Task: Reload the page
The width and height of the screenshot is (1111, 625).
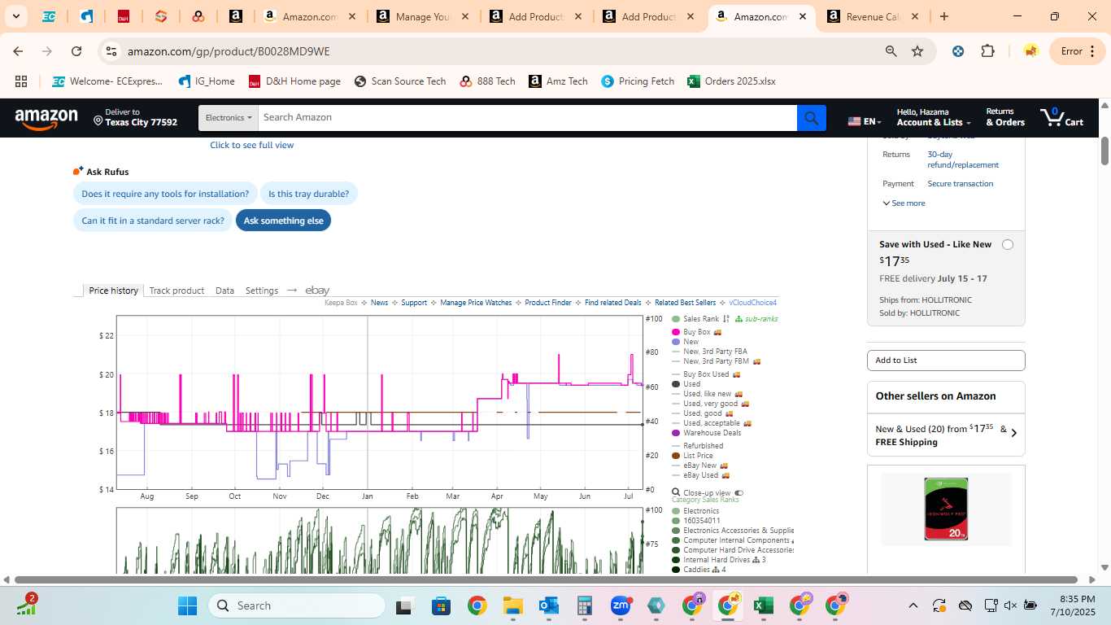Action: (76, 51)
